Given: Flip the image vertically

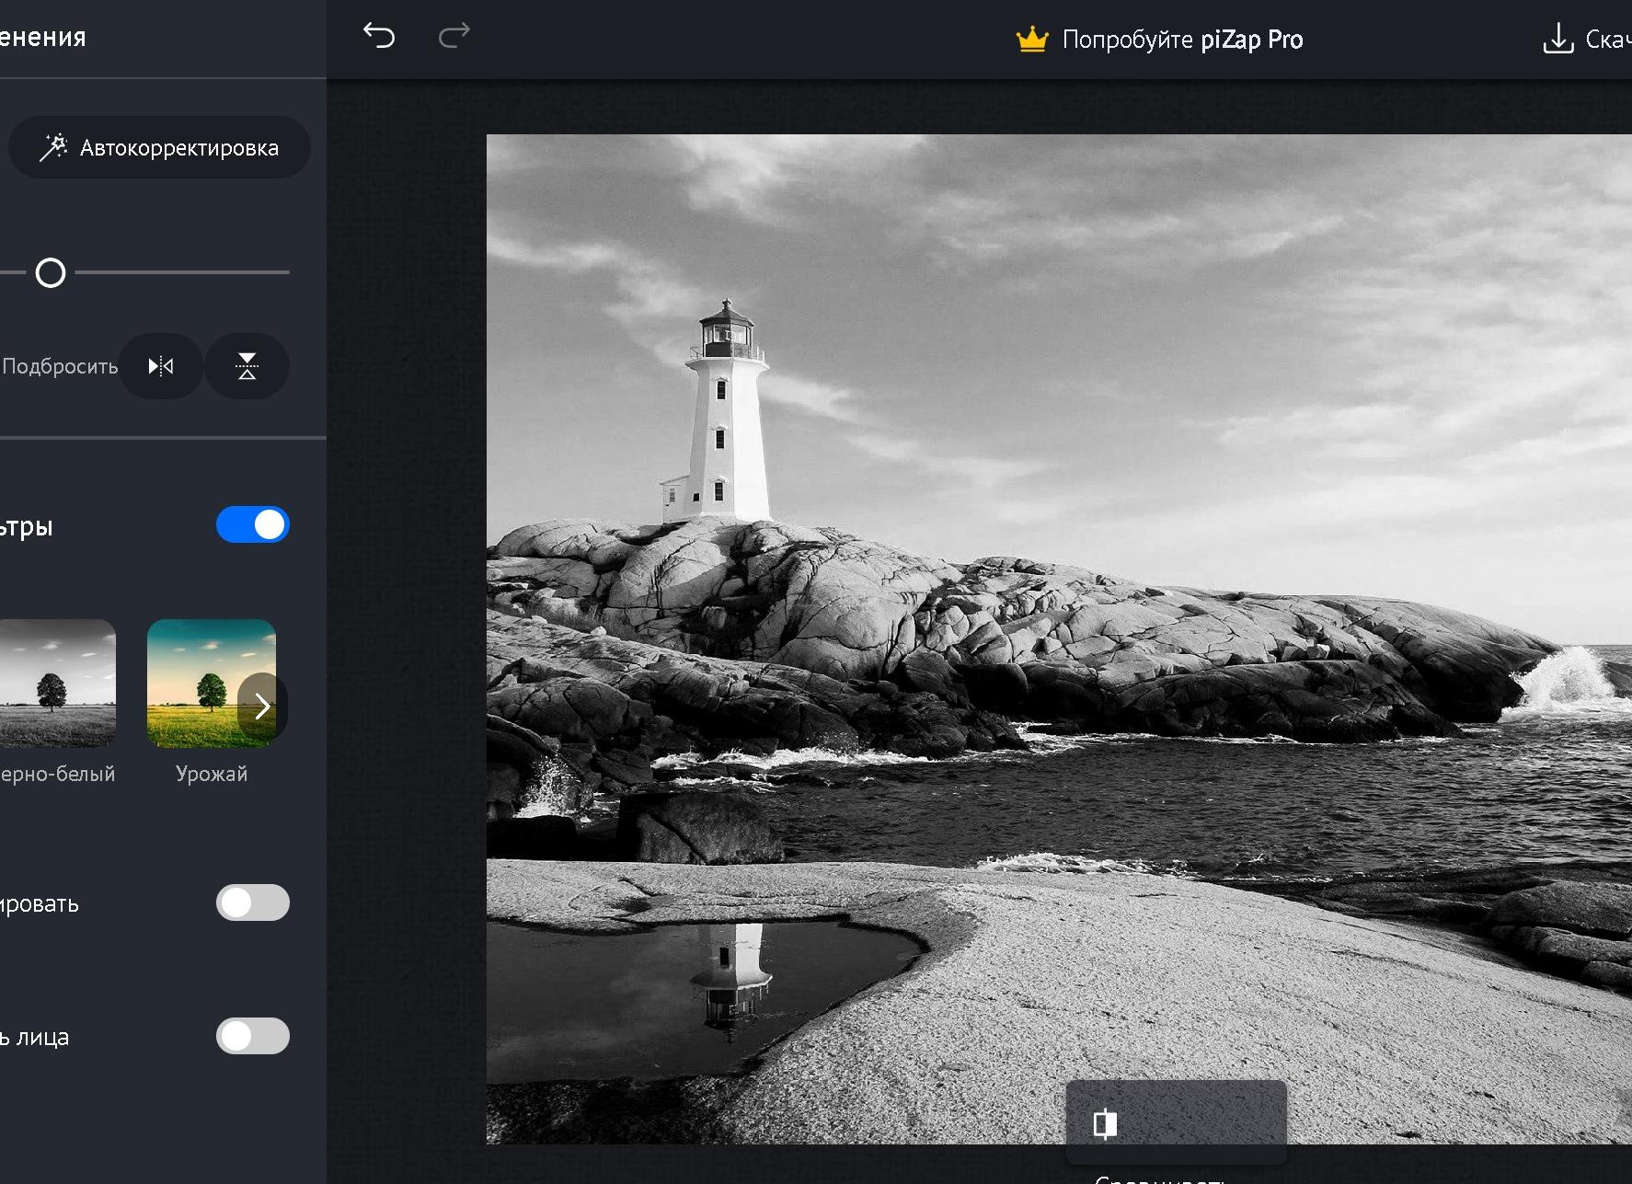Looking at the screenshot, I should click(x=247, y=366).
